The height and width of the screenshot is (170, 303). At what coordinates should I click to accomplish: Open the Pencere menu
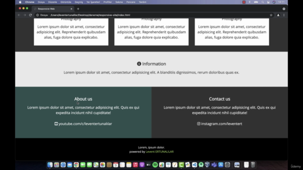coord(131,2)
